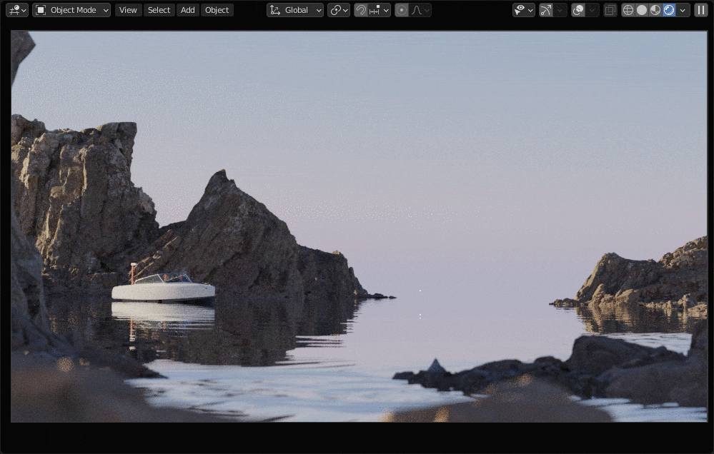Open the viewport shading options dropdown
This screenshot has height=454, width=714.
[683, 10]
